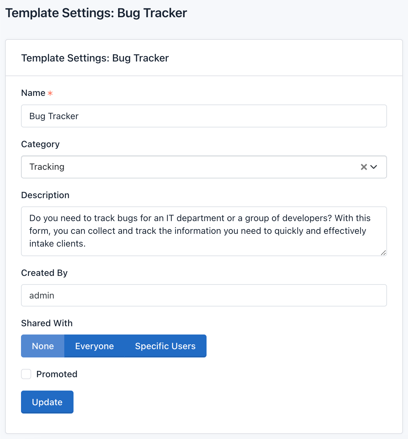Click into the Name field with Bug Tracker
This screenshot has width=408, height=439.
point(204,116)
